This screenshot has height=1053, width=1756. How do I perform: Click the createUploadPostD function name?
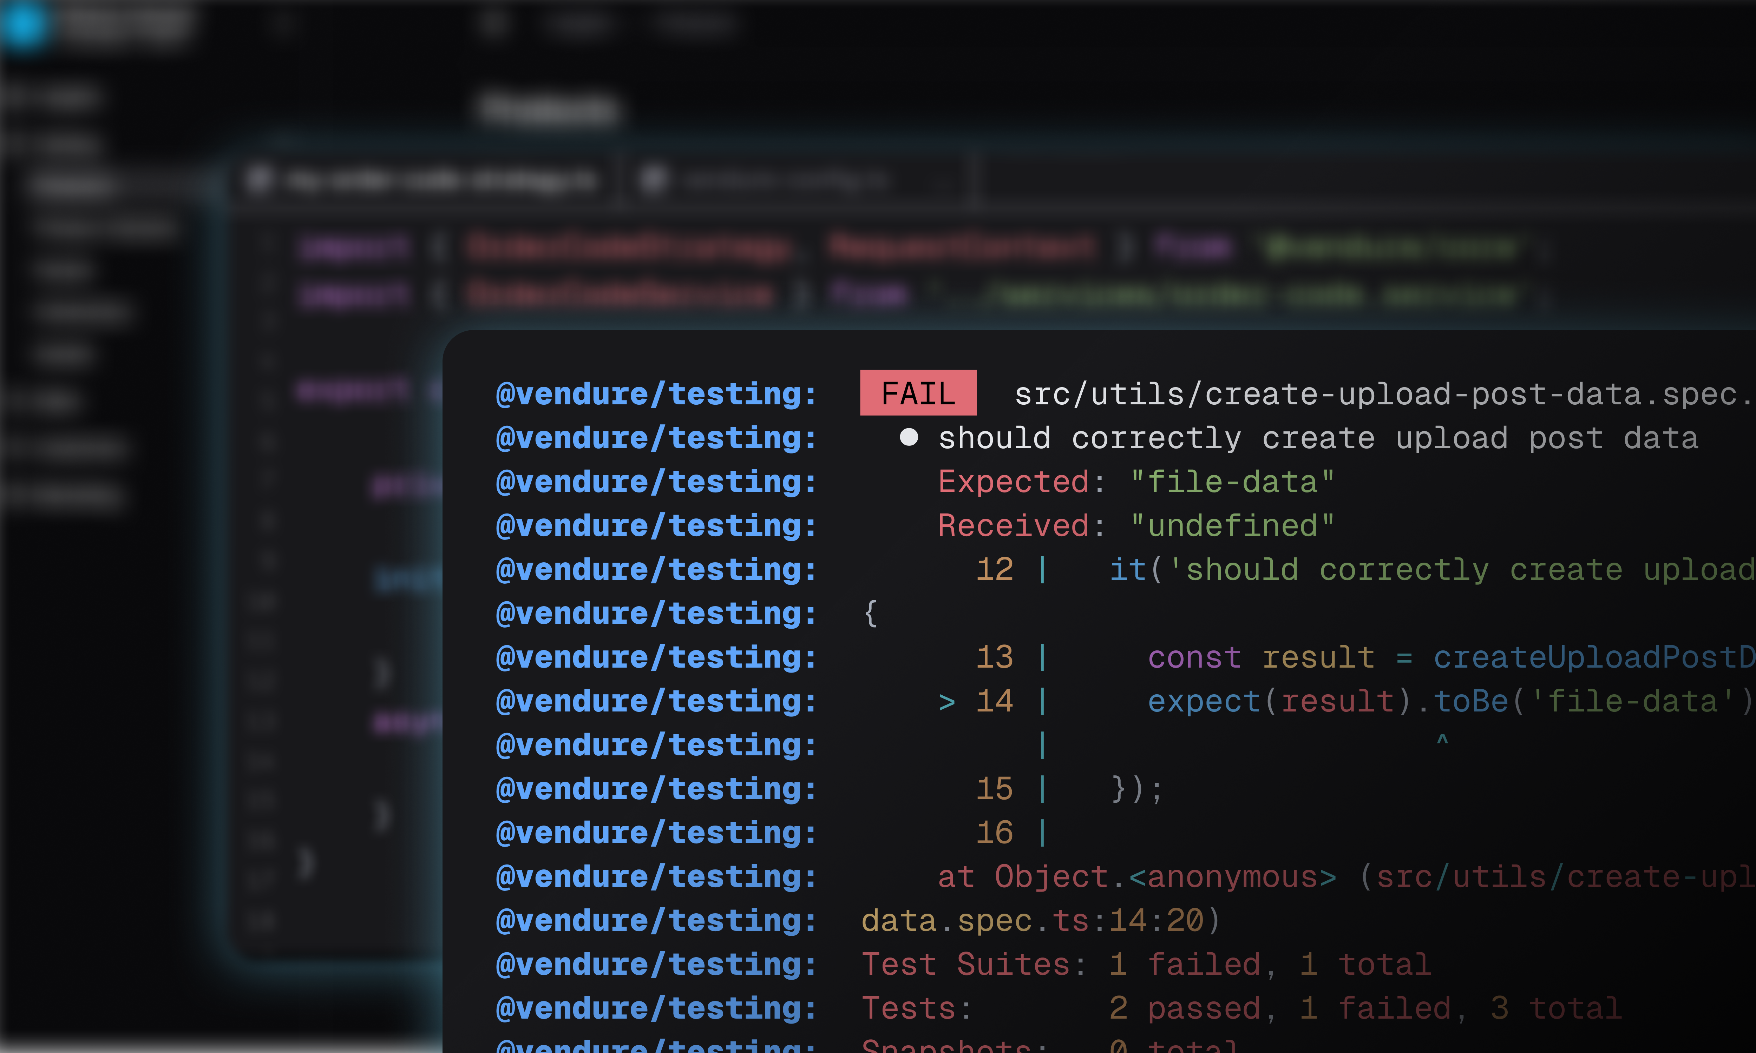point(1594,658)
